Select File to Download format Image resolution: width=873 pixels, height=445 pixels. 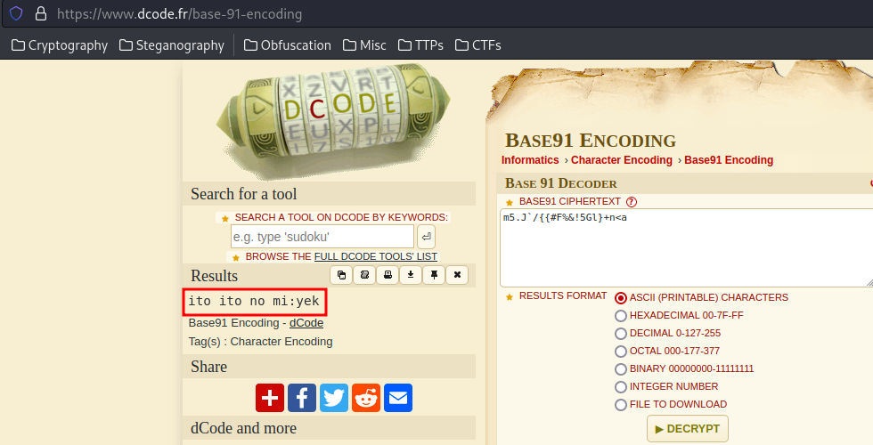tap(621, 405)
